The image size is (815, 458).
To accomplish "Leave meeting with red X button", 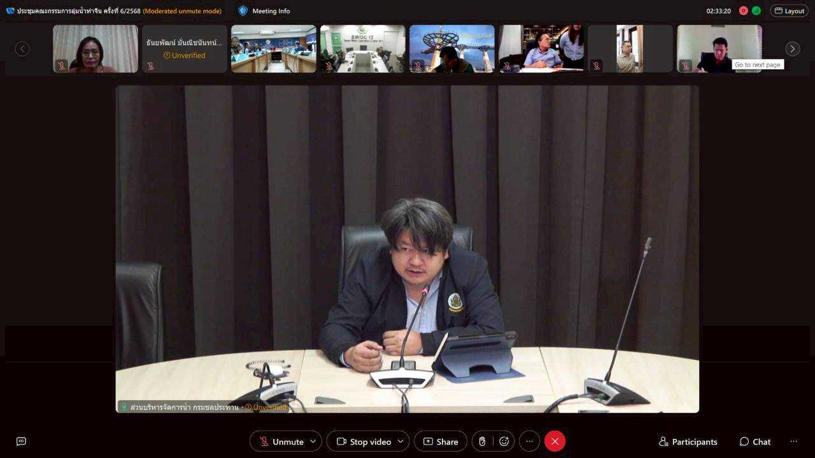I will tap(555, 441).
